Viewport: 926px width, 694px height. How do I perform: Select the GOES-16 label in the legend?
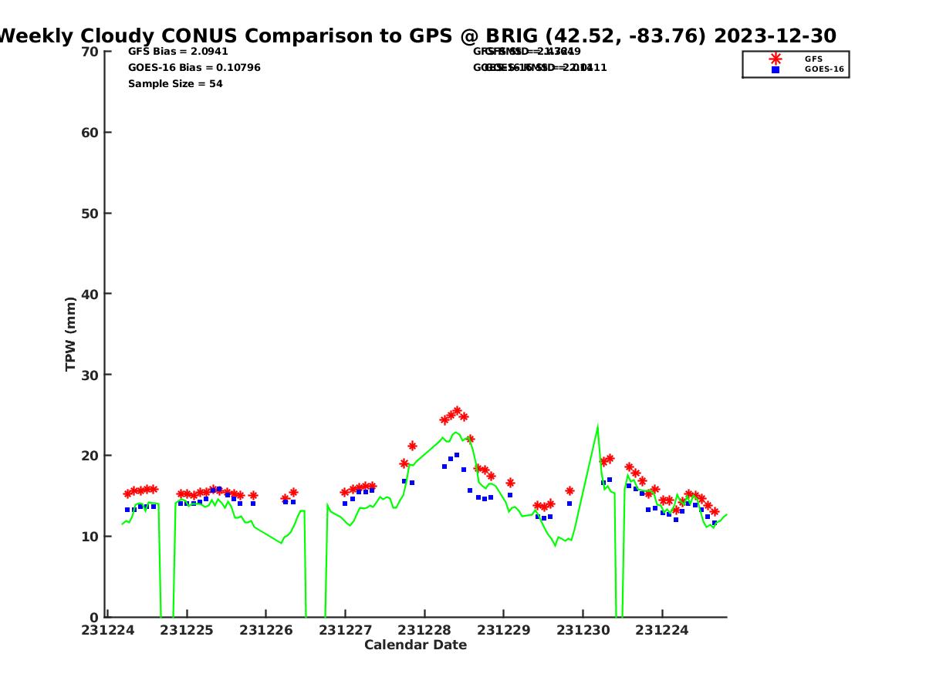tap(824, 69)
